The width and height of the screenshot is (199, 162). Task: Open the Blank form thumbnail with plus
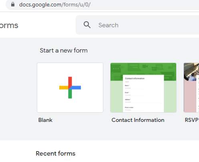coord(70,87)
